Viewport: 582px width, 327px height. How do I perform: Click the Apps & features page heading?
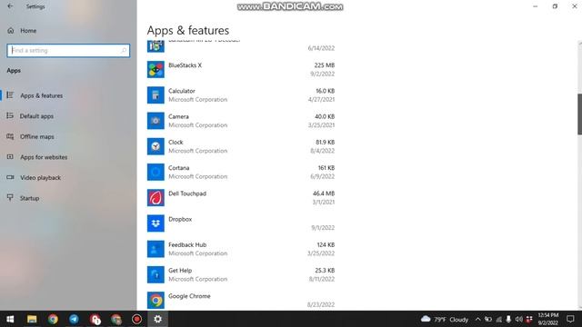(188, 30)
